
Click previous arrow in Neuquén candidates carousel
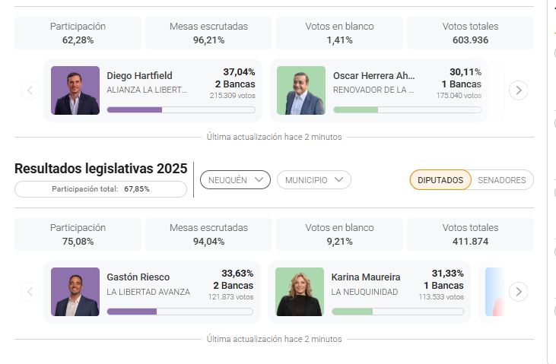pyautogui.click(x=30, y=292)
